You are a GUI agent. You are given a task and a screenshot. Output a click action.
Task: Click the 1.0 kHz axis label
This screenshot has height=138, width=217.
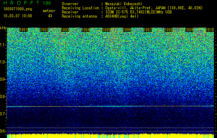(3, 62)
